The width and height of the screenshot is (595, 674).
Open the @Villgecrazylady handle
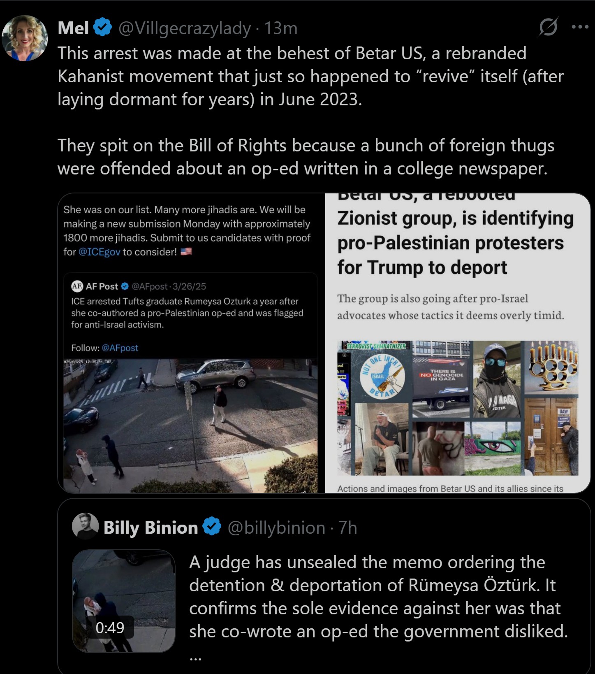185,28
